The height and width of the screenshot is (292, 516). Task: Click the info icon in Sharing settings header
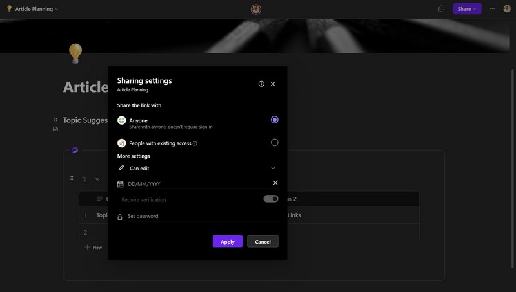coord(261,84)
